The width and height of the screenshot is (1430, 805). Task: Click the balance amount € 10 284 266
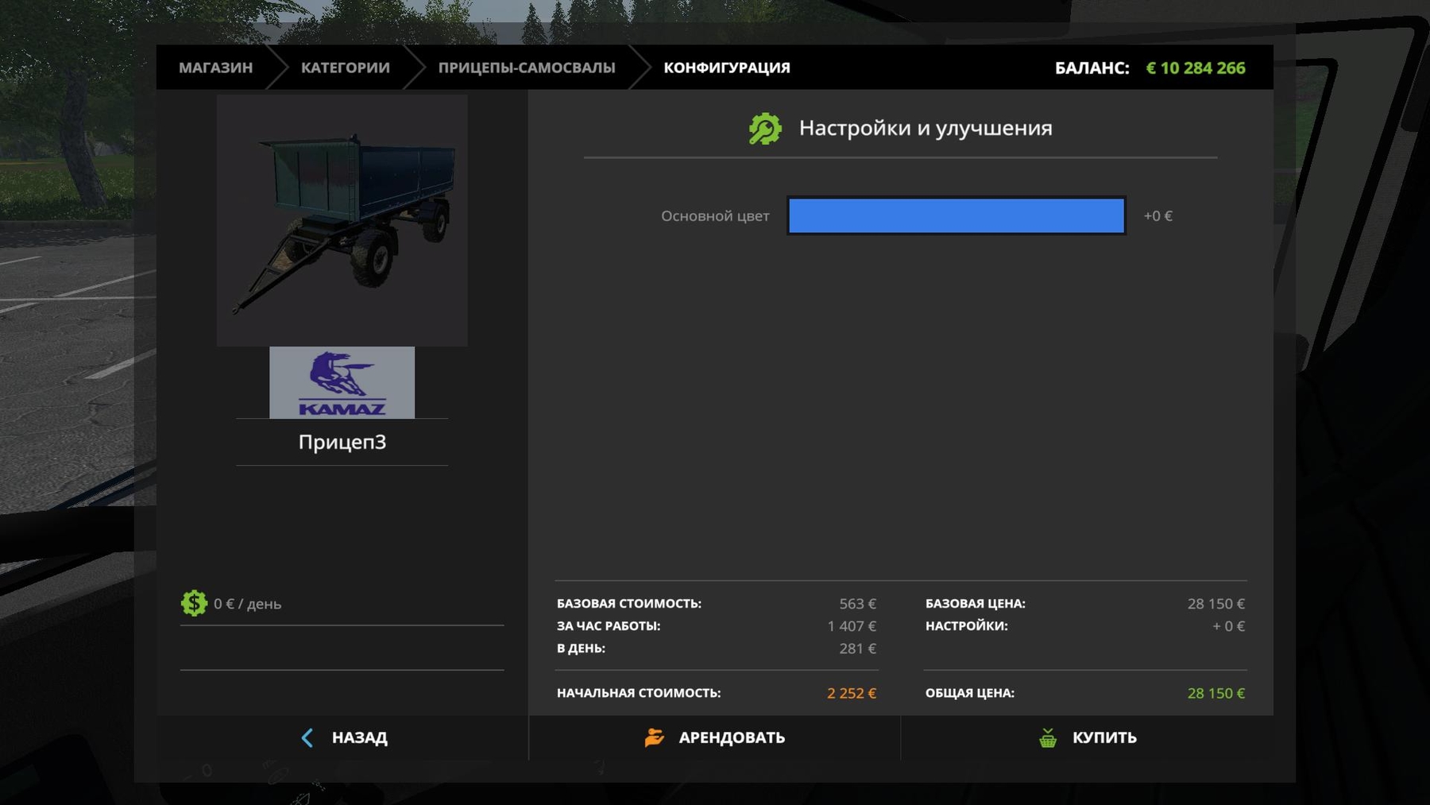[x=1195, y=68]
